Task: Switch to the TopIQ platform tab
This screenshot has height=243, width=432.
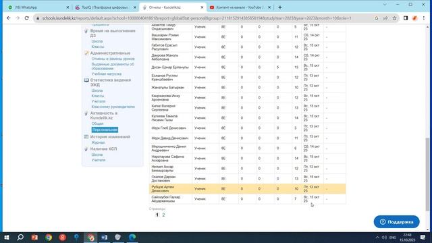Action: coord(105,7)
